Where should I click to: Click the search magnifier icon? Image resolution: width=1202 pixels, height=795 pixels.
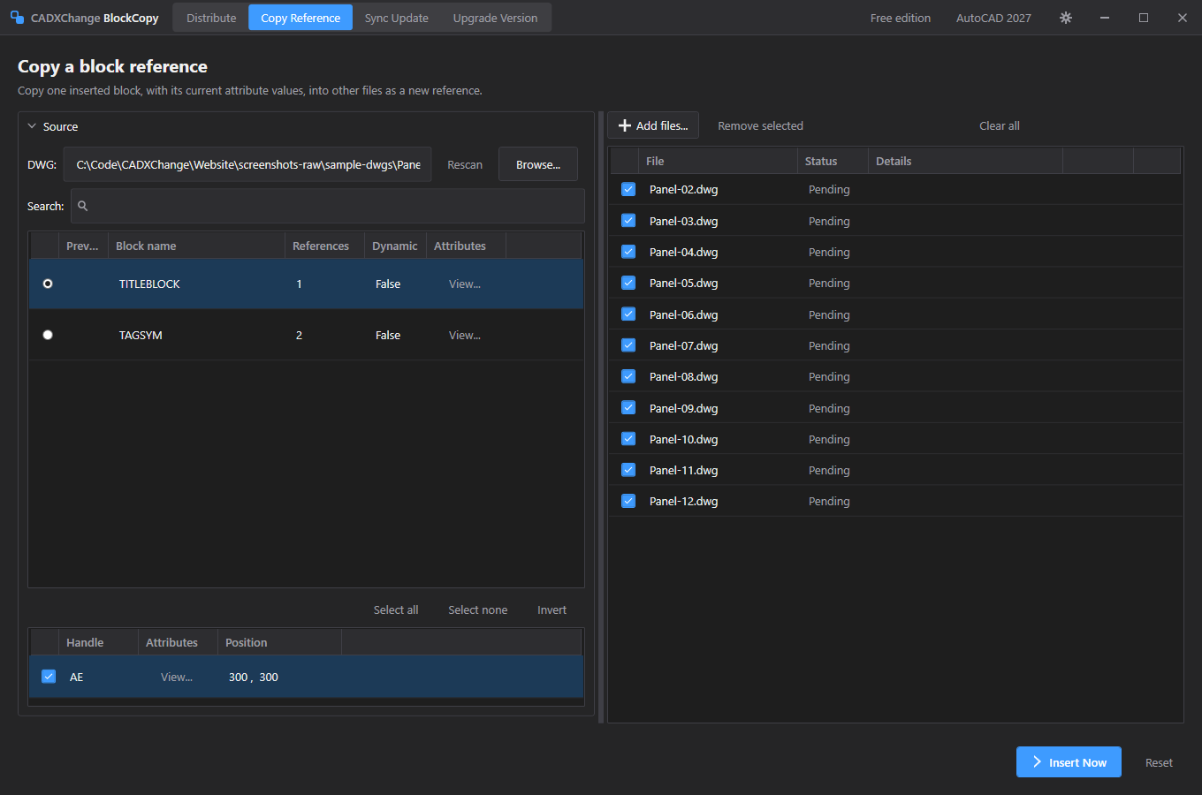point(83,206)
